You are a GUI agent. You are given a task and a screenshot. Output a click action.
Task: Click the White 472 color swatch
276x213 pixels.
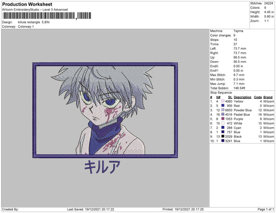pos(223,123)
